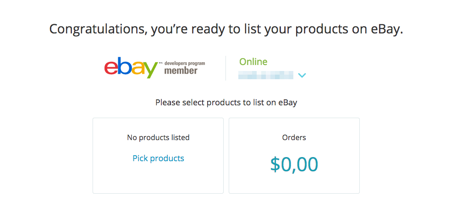Image resolution: width=462 pixels, height=212 pixels.
Task: Select the "No products listed" label
Action: (x=158, y=137)
